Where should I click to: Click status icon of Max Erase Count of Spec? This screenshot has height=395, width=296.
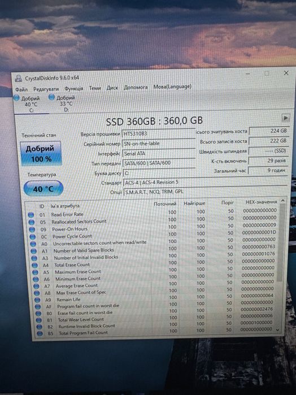pyautogui.click(x=37, y=293)
